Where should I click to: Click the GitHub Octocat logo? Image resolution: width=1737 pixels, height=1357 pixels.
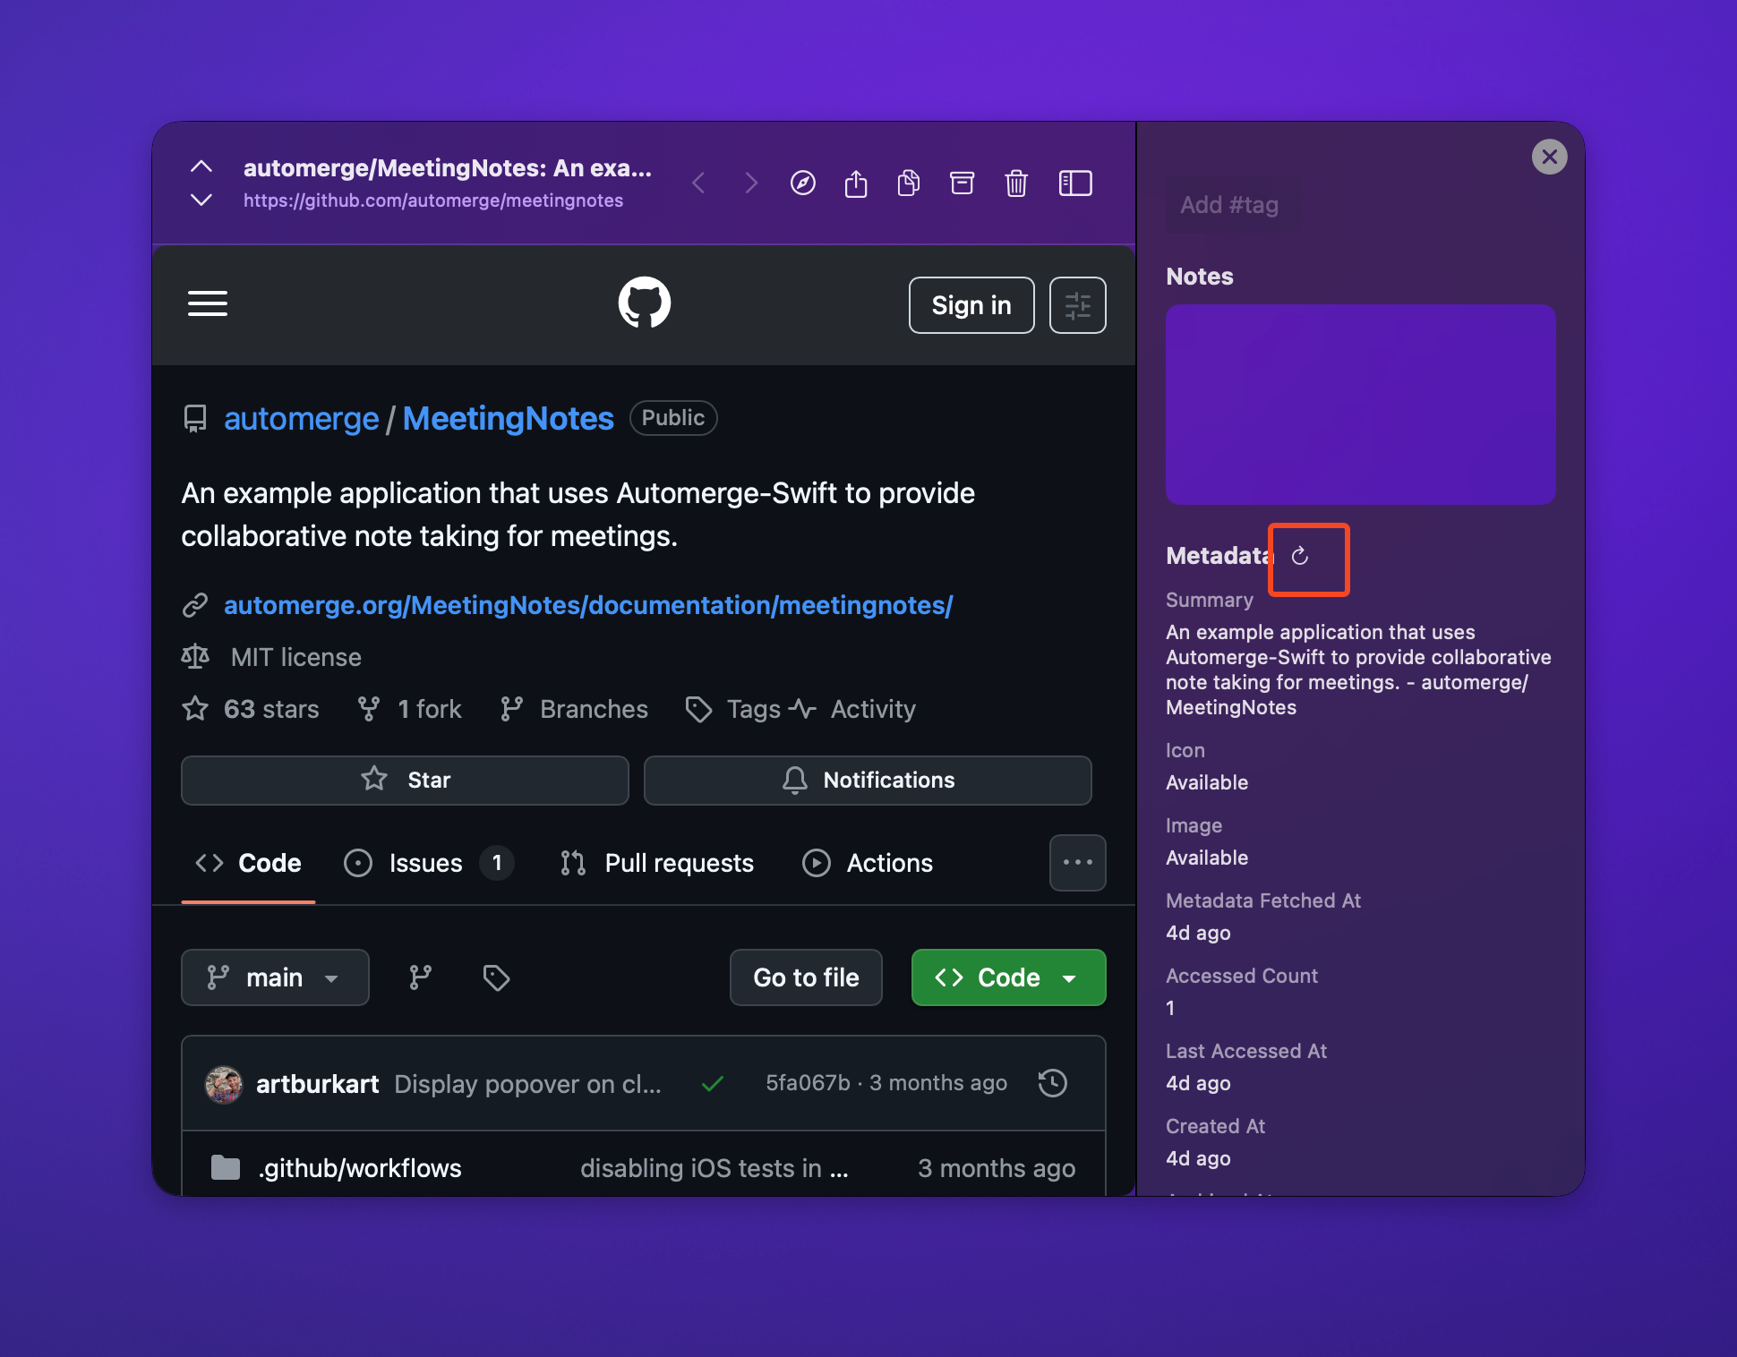pyautogui.click(x=645, y=303)
